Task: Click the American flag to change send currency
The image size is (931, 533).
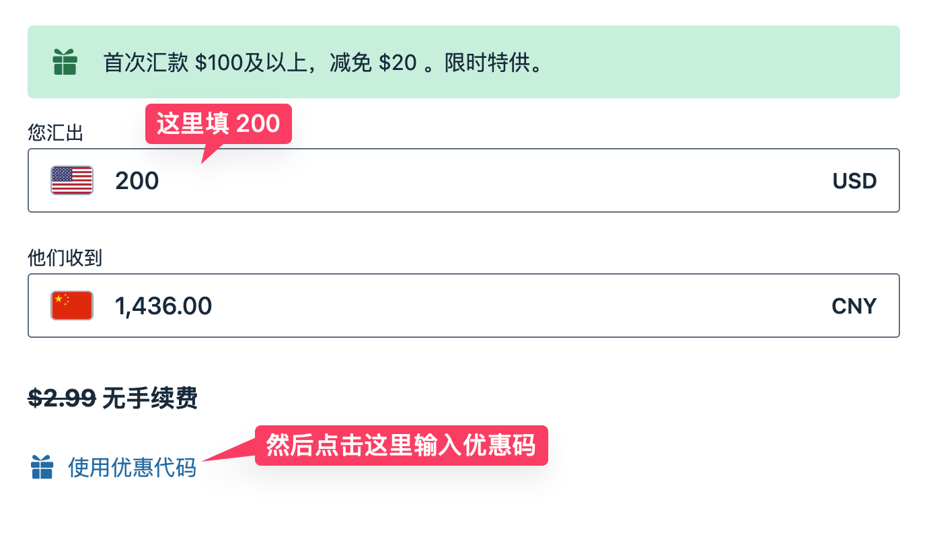Action: tap(71, 180)
